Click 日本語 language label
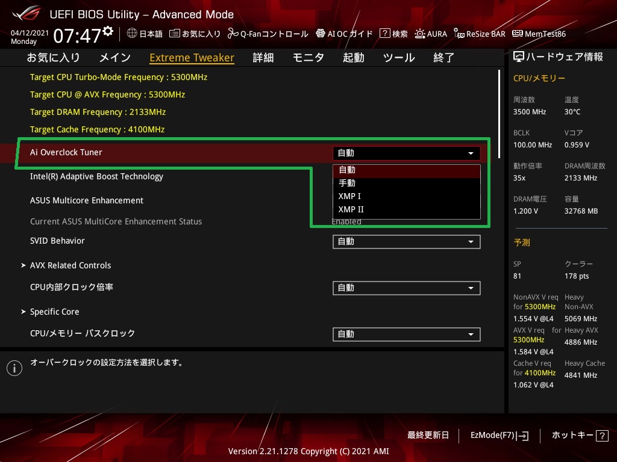The image size is (617, 462). point(151,34)
